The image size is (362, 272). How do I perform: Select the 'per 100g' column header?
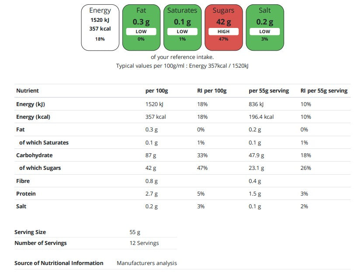(x=157, y=91)
